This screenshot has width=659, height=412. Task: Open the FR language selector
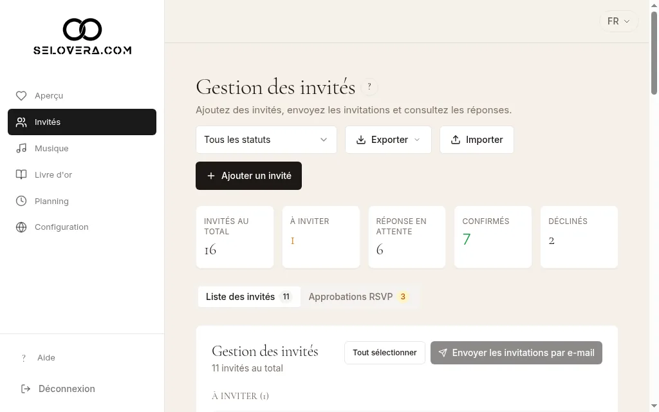618,21
